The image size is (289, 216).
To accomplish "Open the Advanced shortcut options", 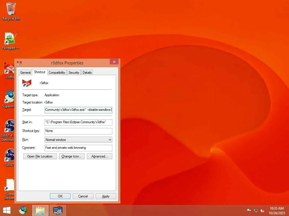I will tap(100, 156).
